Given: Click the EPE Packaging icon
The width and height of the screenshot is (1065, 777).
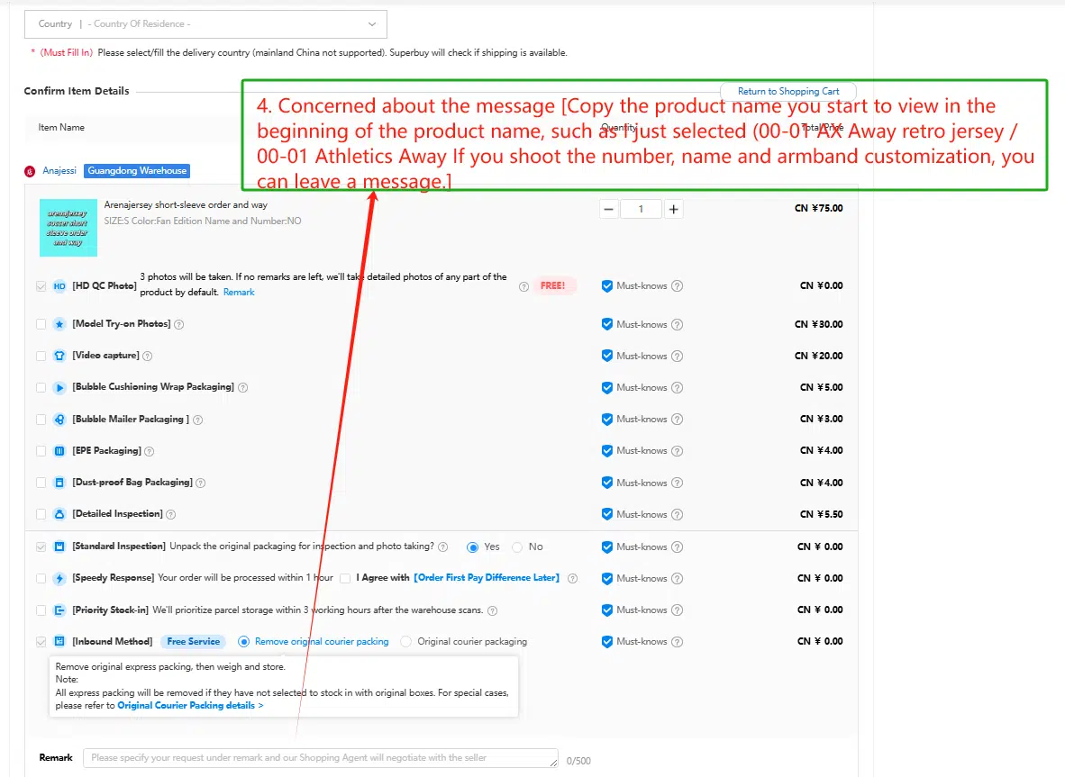Looking at the screenshot, I should tap(59, 450).
